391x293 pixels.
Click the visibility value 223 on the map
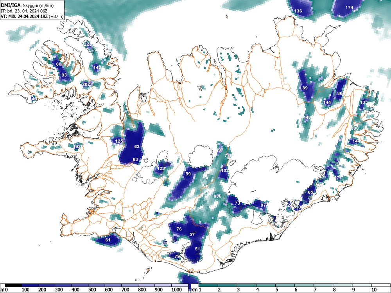[88, 45]
